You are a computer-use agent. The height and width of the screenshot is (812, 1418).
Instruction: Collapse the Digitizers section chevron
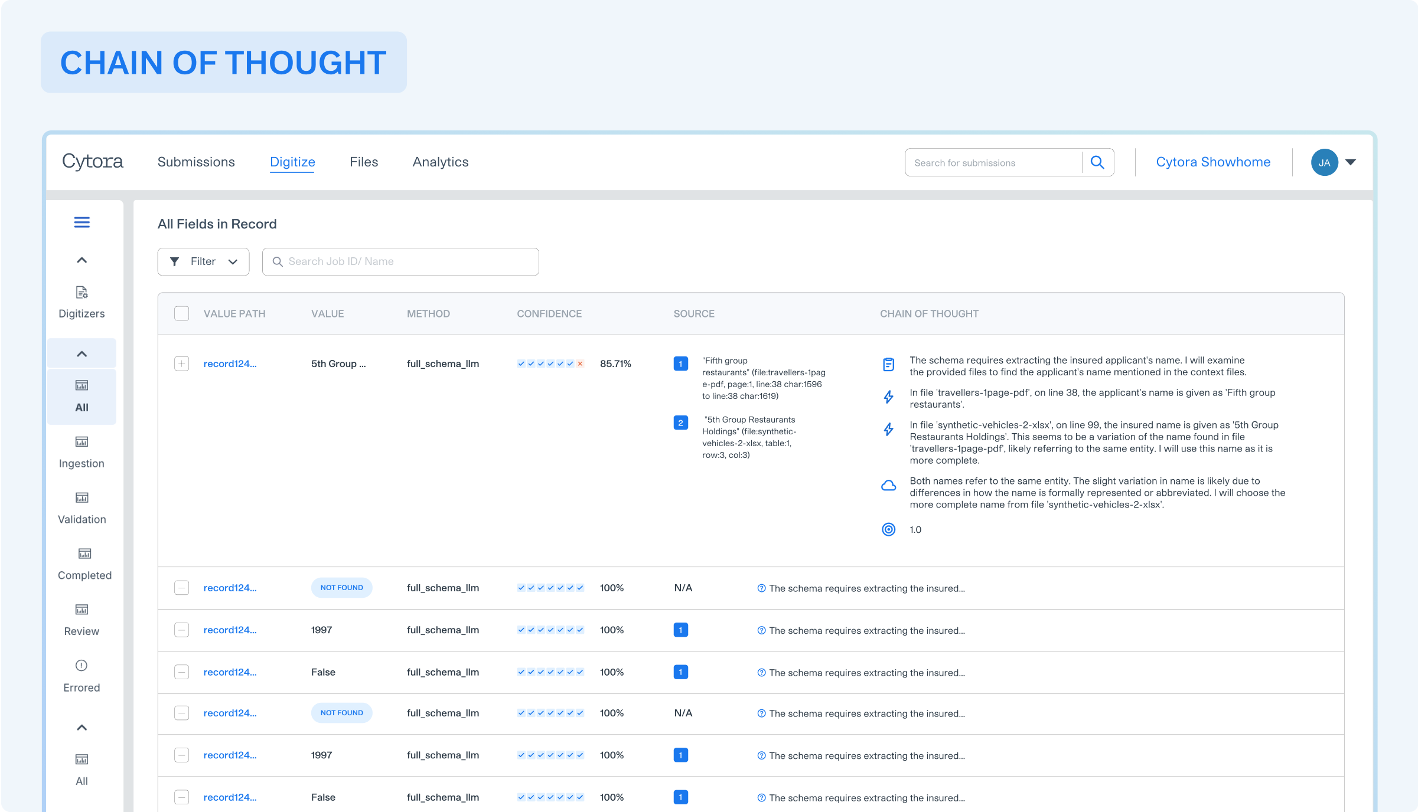82,260
